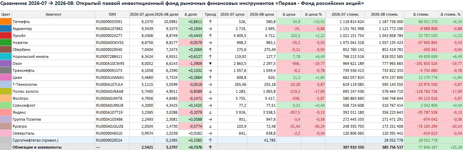Select the ФосАгро issuer cell
The height and width of the screenshot is (150, 463).
[x=53, y=98]
